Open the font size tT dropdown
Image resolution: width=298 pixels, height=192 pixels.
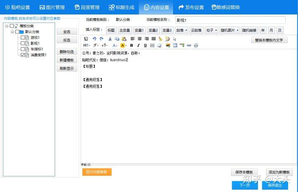pos(105,46)
